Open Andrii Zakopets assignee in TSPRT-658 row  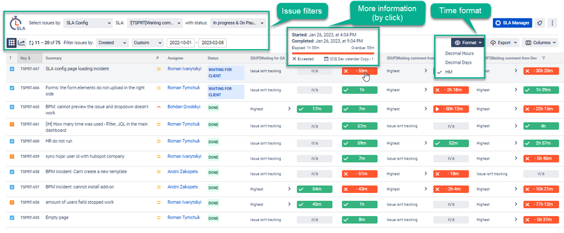[x=183, y=172]
